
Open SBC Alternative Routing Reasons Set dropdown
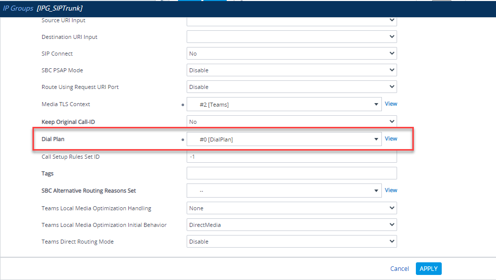coord(284,191)
